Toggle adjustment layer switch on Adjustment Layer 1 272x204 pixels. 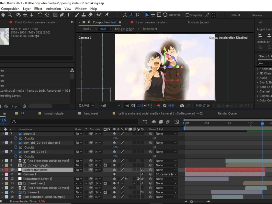(138, 179)
